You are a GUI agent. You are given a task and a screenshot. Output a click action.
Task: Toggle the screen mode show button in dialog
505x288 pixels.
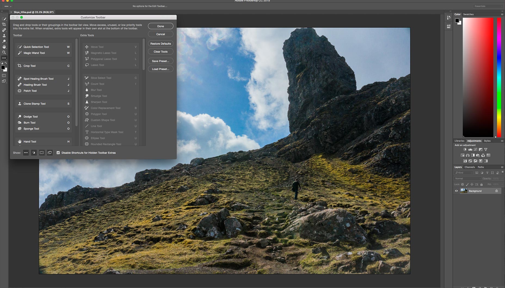(50, 153)
